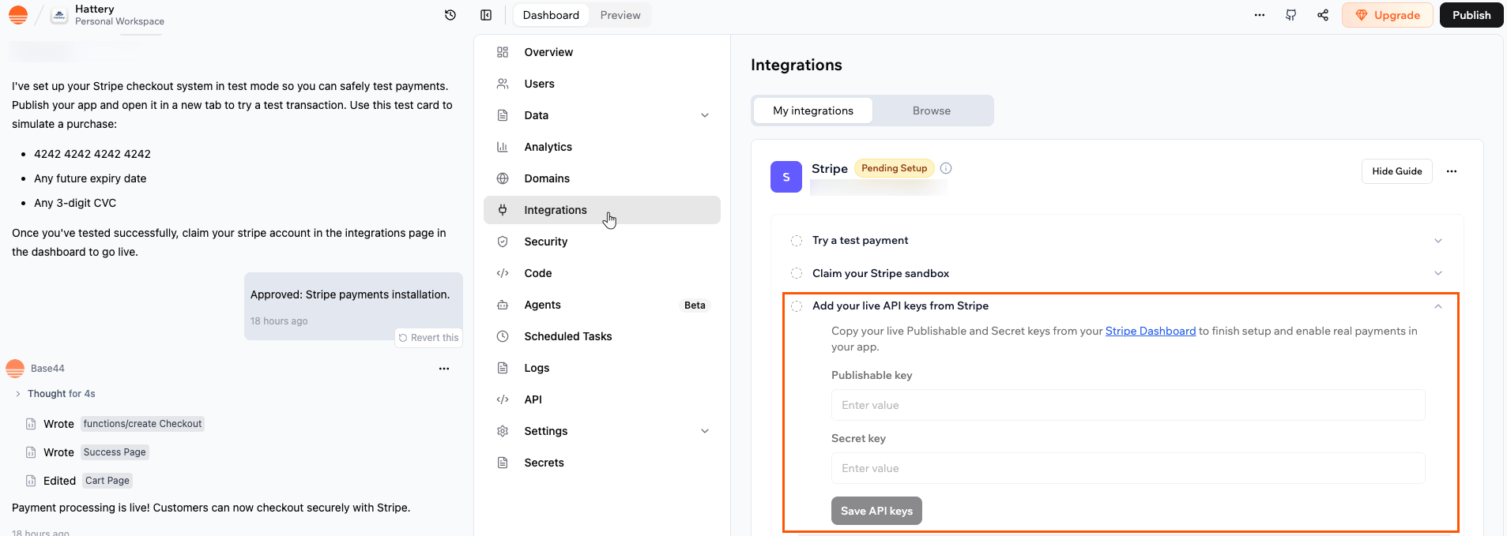Image resolution: width=1507 pixels, height=536 pixels.
Task: Focus the Secret key input field
Action: coord(1128,468)
